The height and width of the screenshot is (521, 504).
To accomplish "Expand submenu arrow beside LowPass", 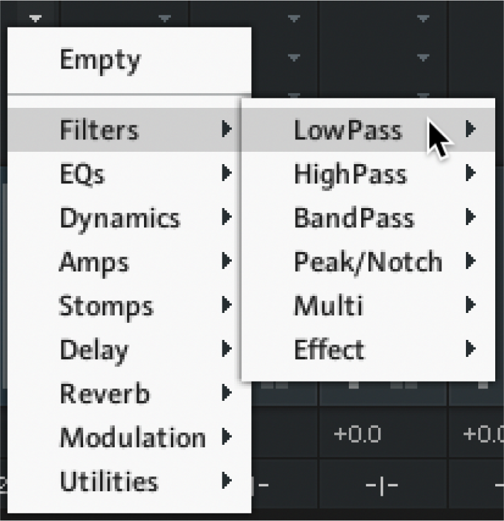I will [x=469, y=129].
